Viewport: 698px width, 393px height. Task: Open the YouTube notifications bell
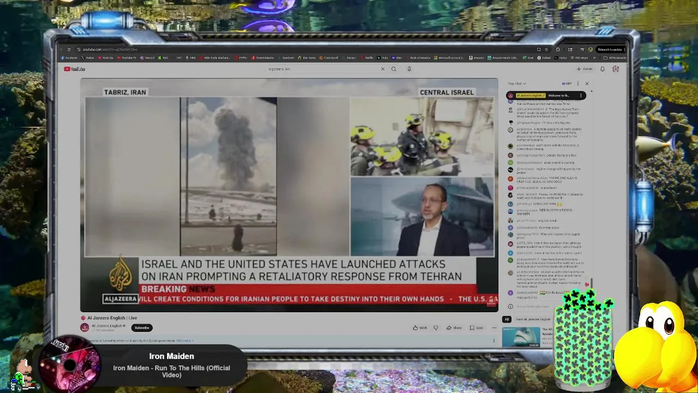tap(603, 69)
